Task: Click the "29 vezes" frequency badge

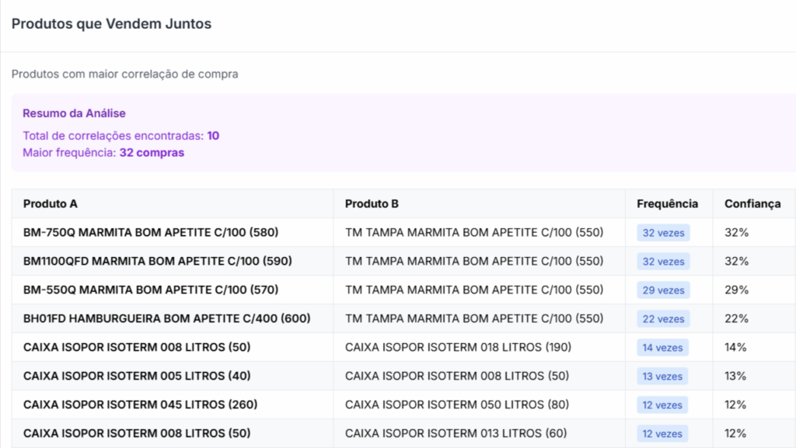Action: (x=663, y=290)
